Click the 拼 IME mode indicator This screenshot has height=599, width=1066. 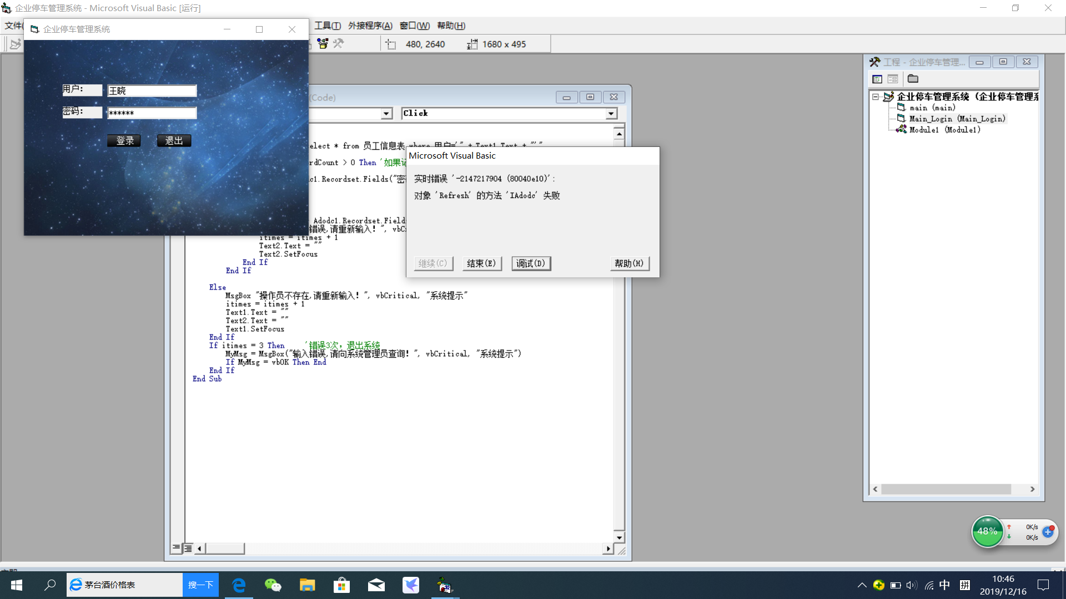pos(965,585)
